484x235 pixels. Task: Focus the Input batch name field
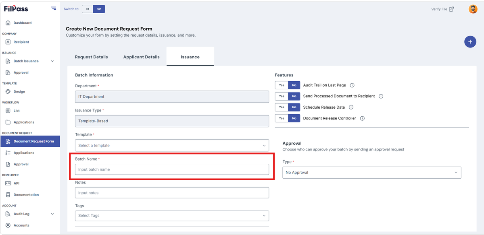click(172, 169)
